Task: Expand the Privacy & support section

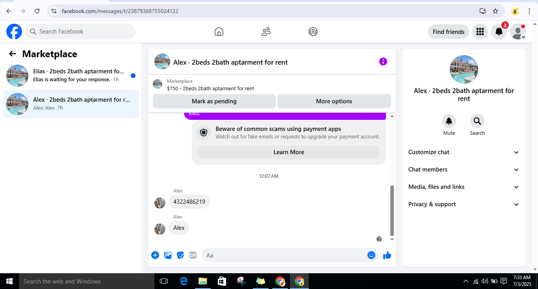Action: (464, 204)
